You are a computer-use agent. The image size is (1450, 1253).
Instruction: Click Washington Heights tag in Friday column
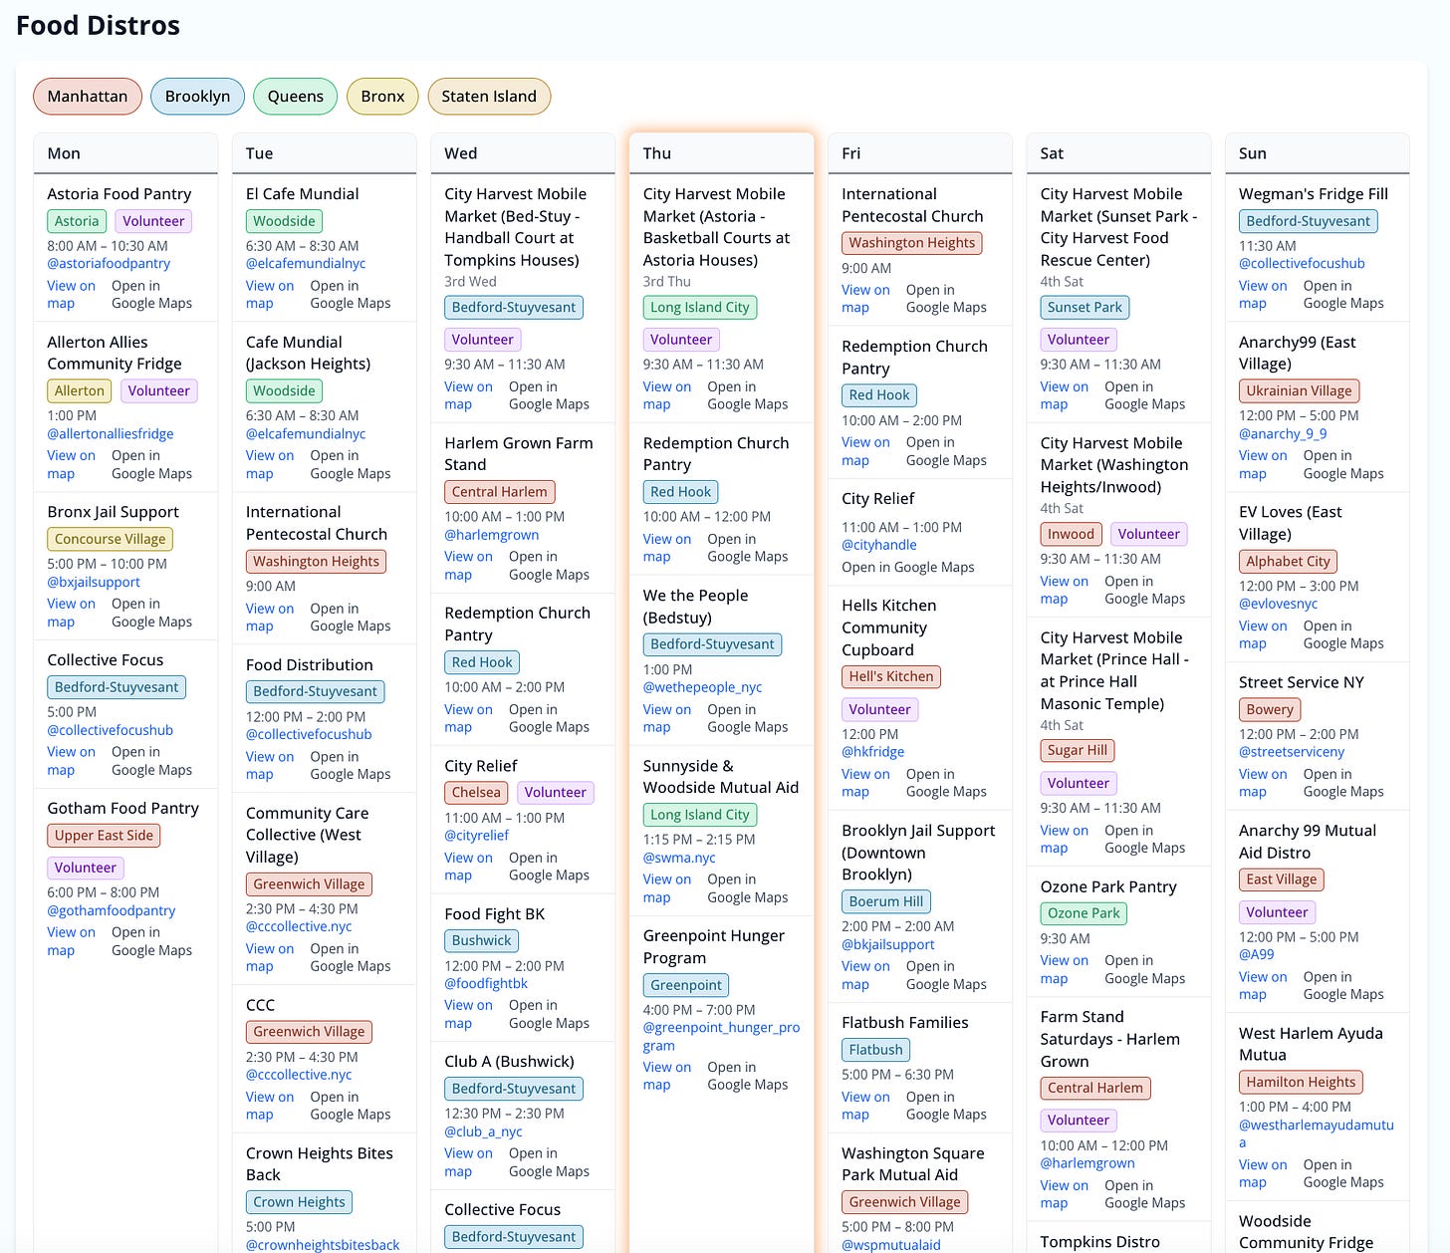(x=911, y=243)
